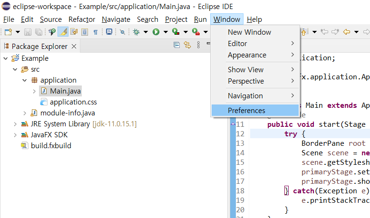Collapse the application package node
370x218 pixels.
(x=25, y=80)
